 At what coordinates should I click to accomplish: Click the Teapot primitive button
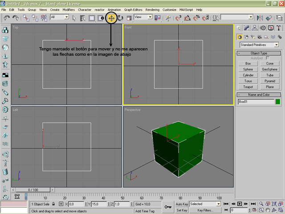click(248, 87)
